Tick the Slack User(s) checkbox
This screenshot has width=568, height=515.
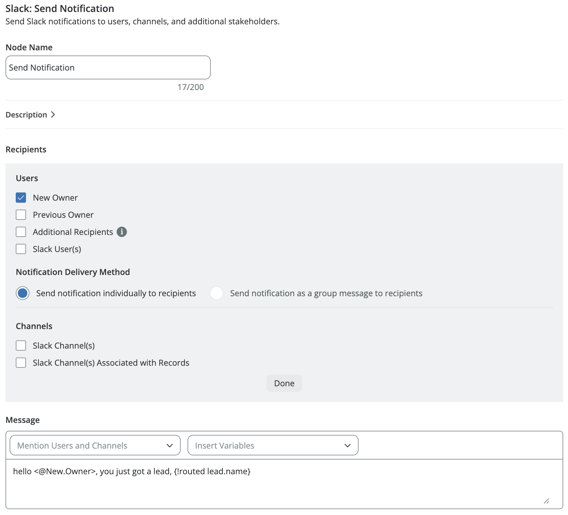pyautogui.click(x=21, y=249)
